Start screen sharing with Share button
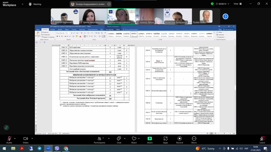Screen dimensions: 271x152 coord(150,140)
